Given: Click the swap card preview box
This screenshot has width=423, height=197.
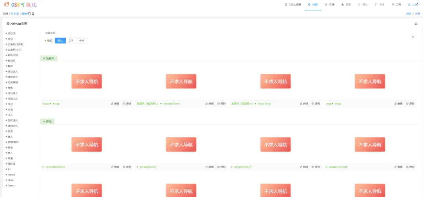Looking at the screenshot, I should pyautogui.click(x=370, y=81).
